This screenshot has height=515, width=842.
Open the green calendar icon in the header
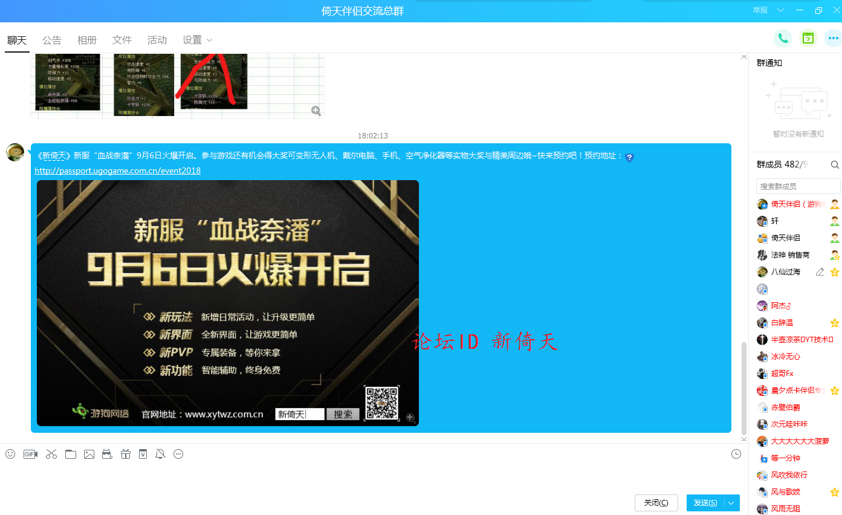808,38
